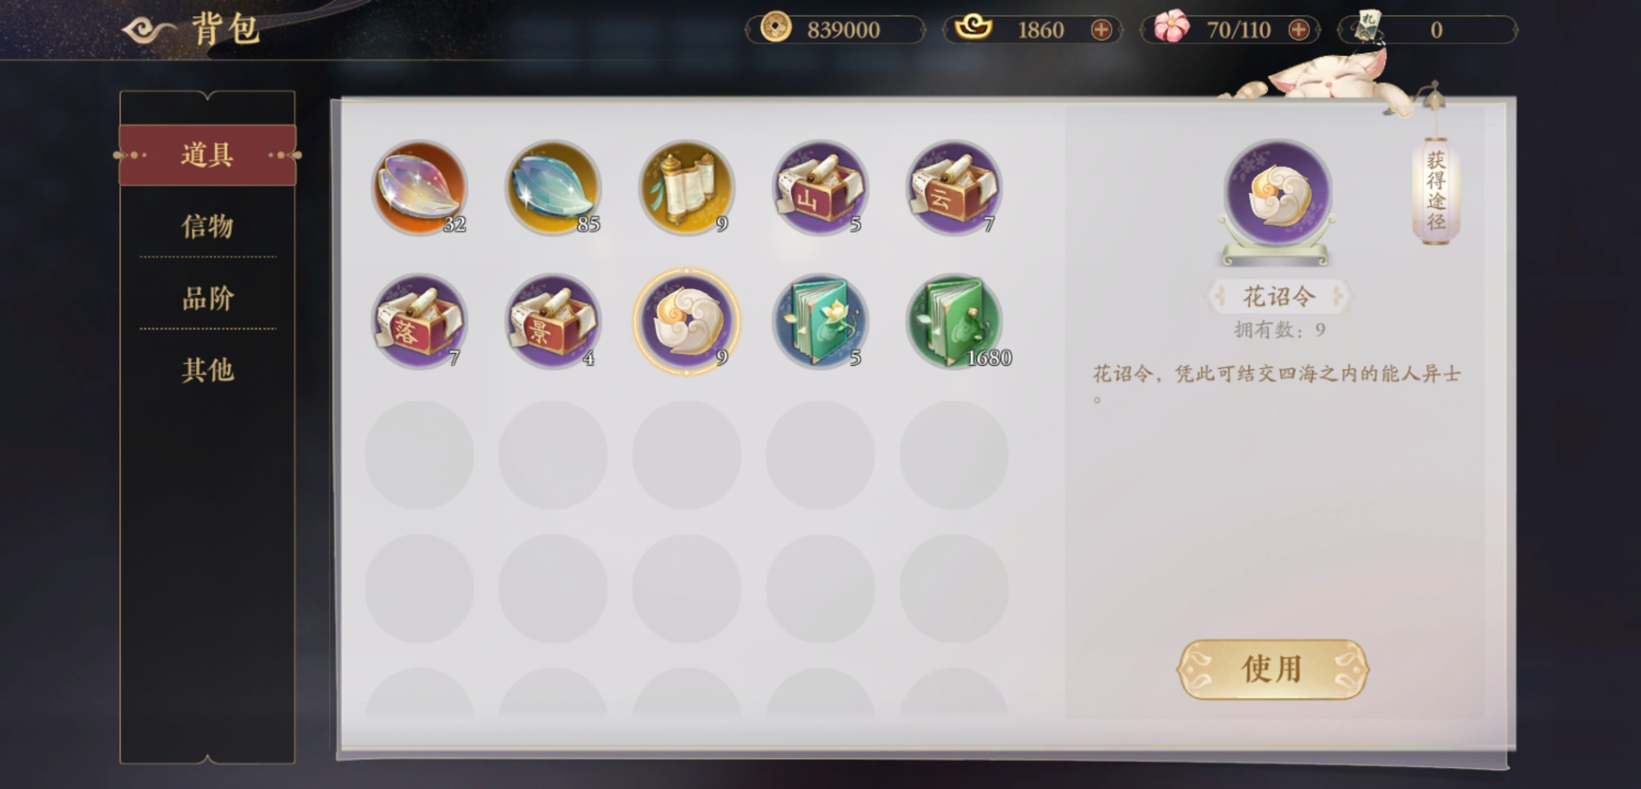Switch to the 信物 tab
1641x789 pixels.
click(208, 226)
